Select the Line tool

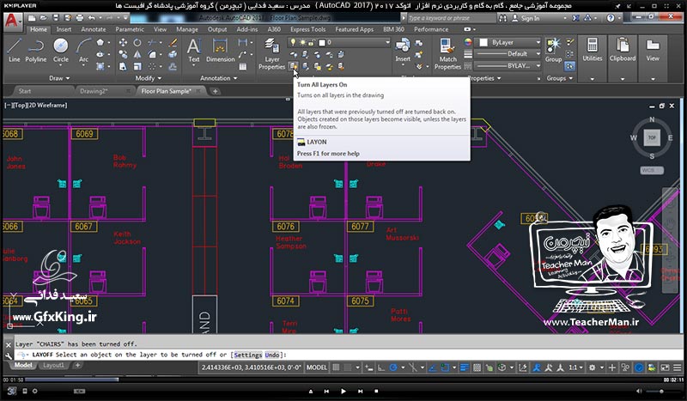point(14,51)
